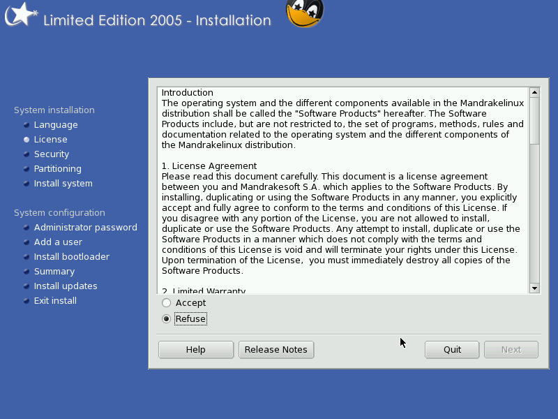Screen dimensions: 558x419
Task: Click the scrollbar down arrow in license text
Action: coord(534,288)
